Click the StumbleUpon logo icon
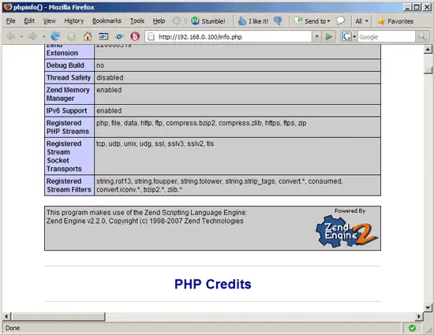 [195, 20]
